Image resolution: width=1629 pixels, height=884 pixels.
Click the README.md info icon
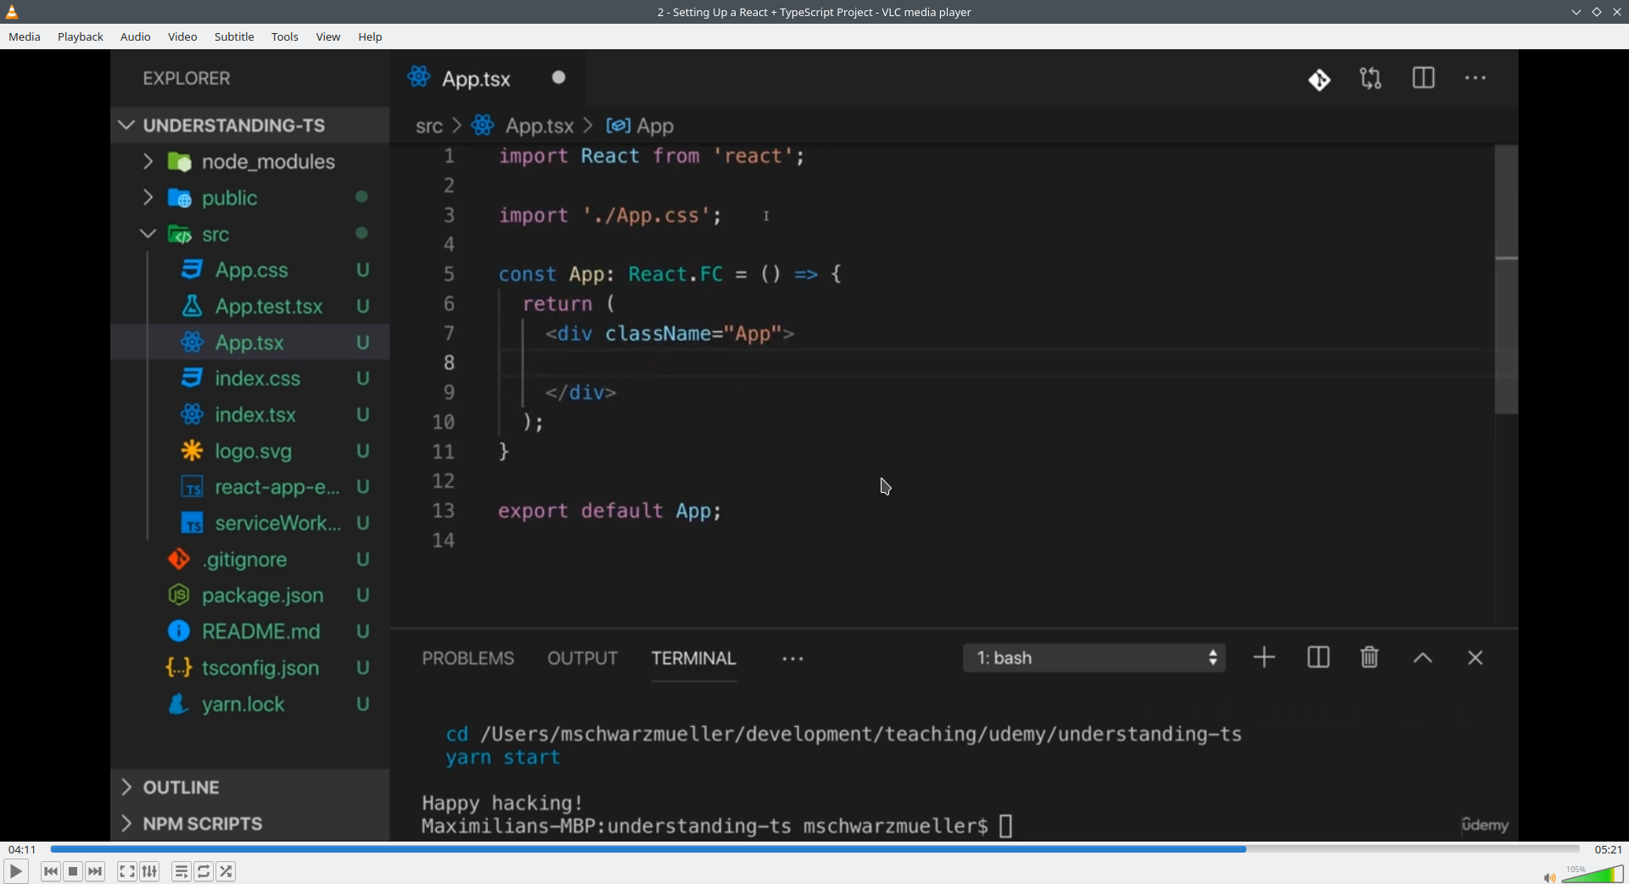[179, 631]
